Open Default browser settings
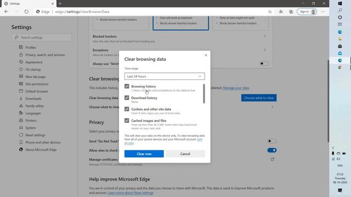351x197 pixels. pyautogui.click(x=37, y=91)
